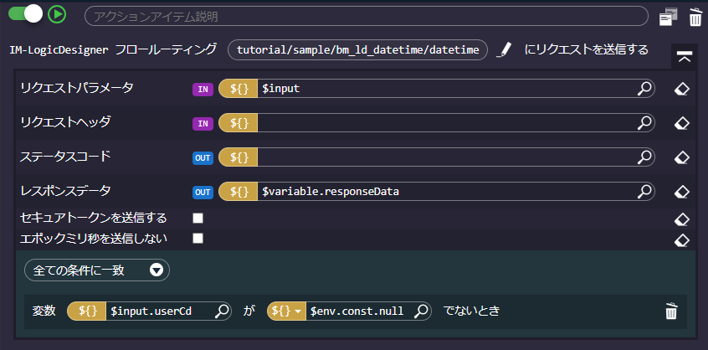
Task: Toggle the action item enable switch
Action: tap(25, 14)
